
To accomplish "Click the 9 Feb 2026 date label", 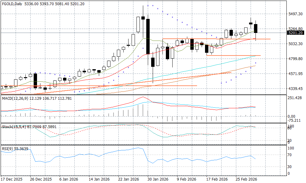I will pos(187,179).
